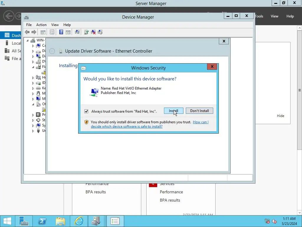Close the Windows Security dialog
Viewport: 302px width, 227px height.
pyautogui.click(x=212, y=67)
